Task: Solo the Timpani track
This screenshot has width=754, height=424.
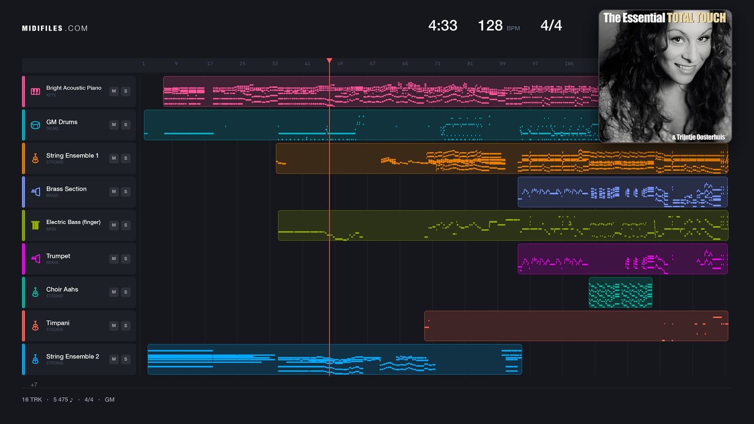Action: click(x=126, y=326)
